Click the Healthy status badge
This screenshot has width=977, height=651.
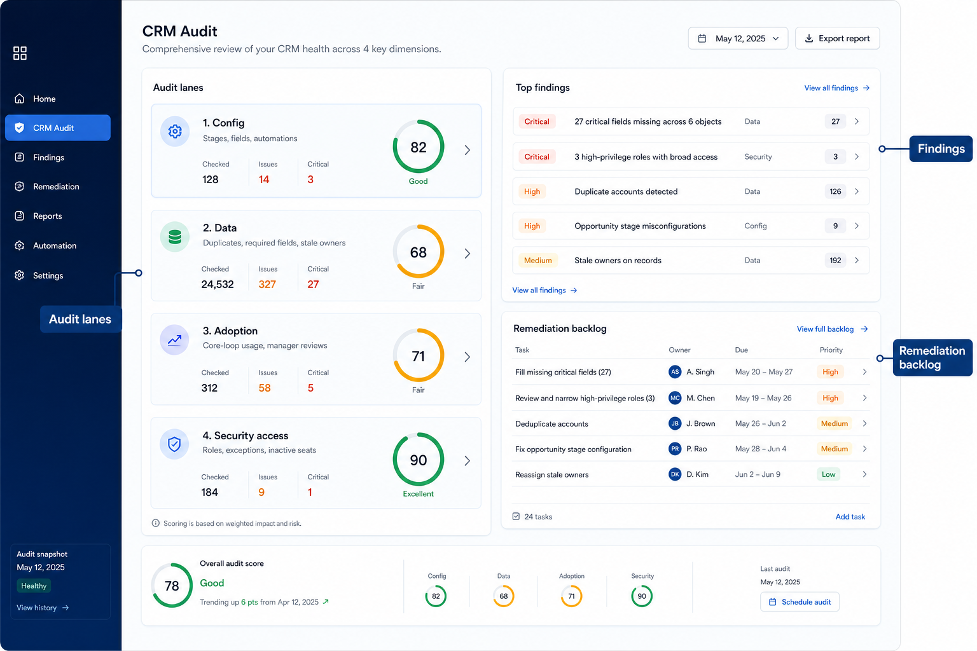coord(34,586)
